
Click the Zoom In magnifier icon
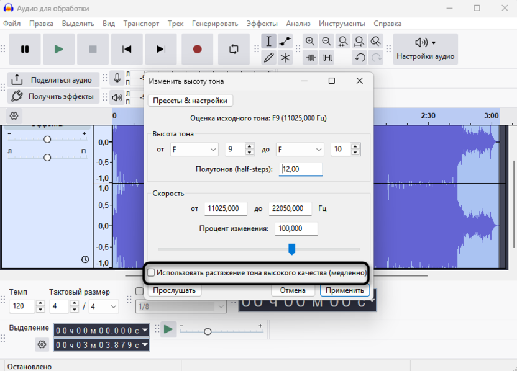(x=310, y=42)
